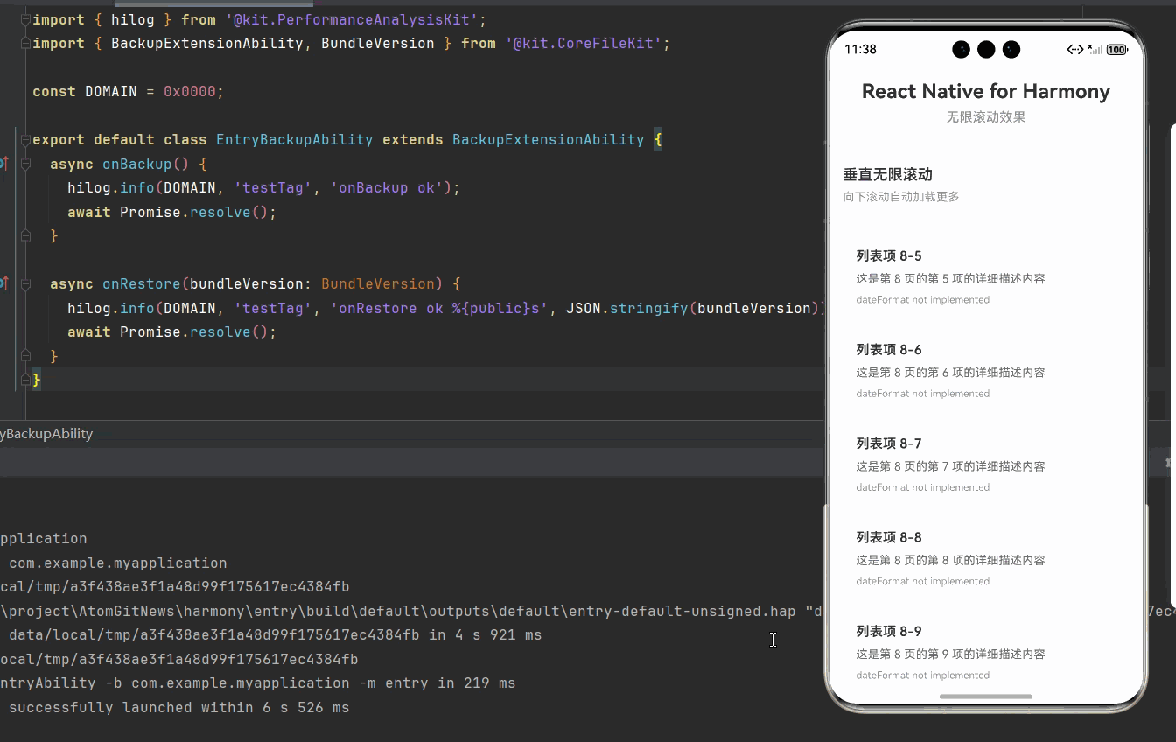Tap description 这是第 8 页的第 7 项

pyautogui.click(x=950, y=466)
